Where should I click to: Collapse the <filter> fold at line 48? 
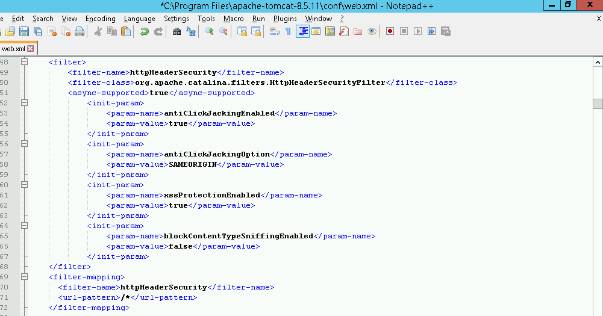(24, 62)
